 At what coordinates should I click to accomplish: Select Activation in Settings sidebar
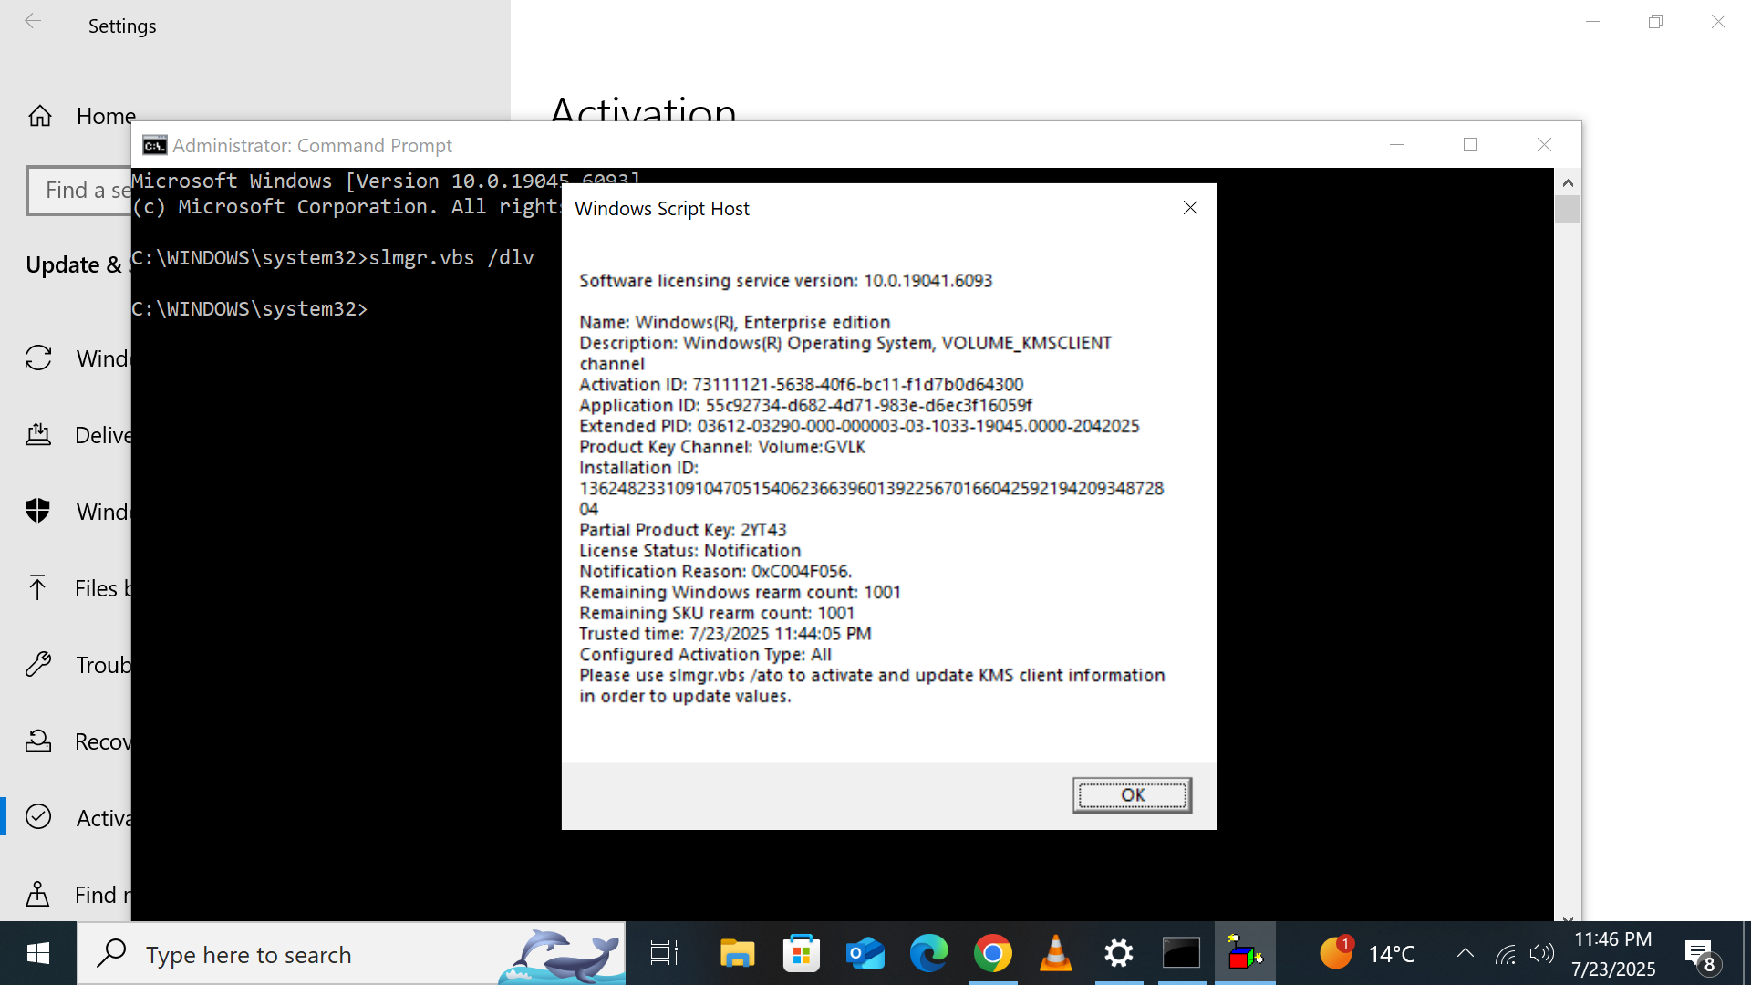(x=78, y=818)
